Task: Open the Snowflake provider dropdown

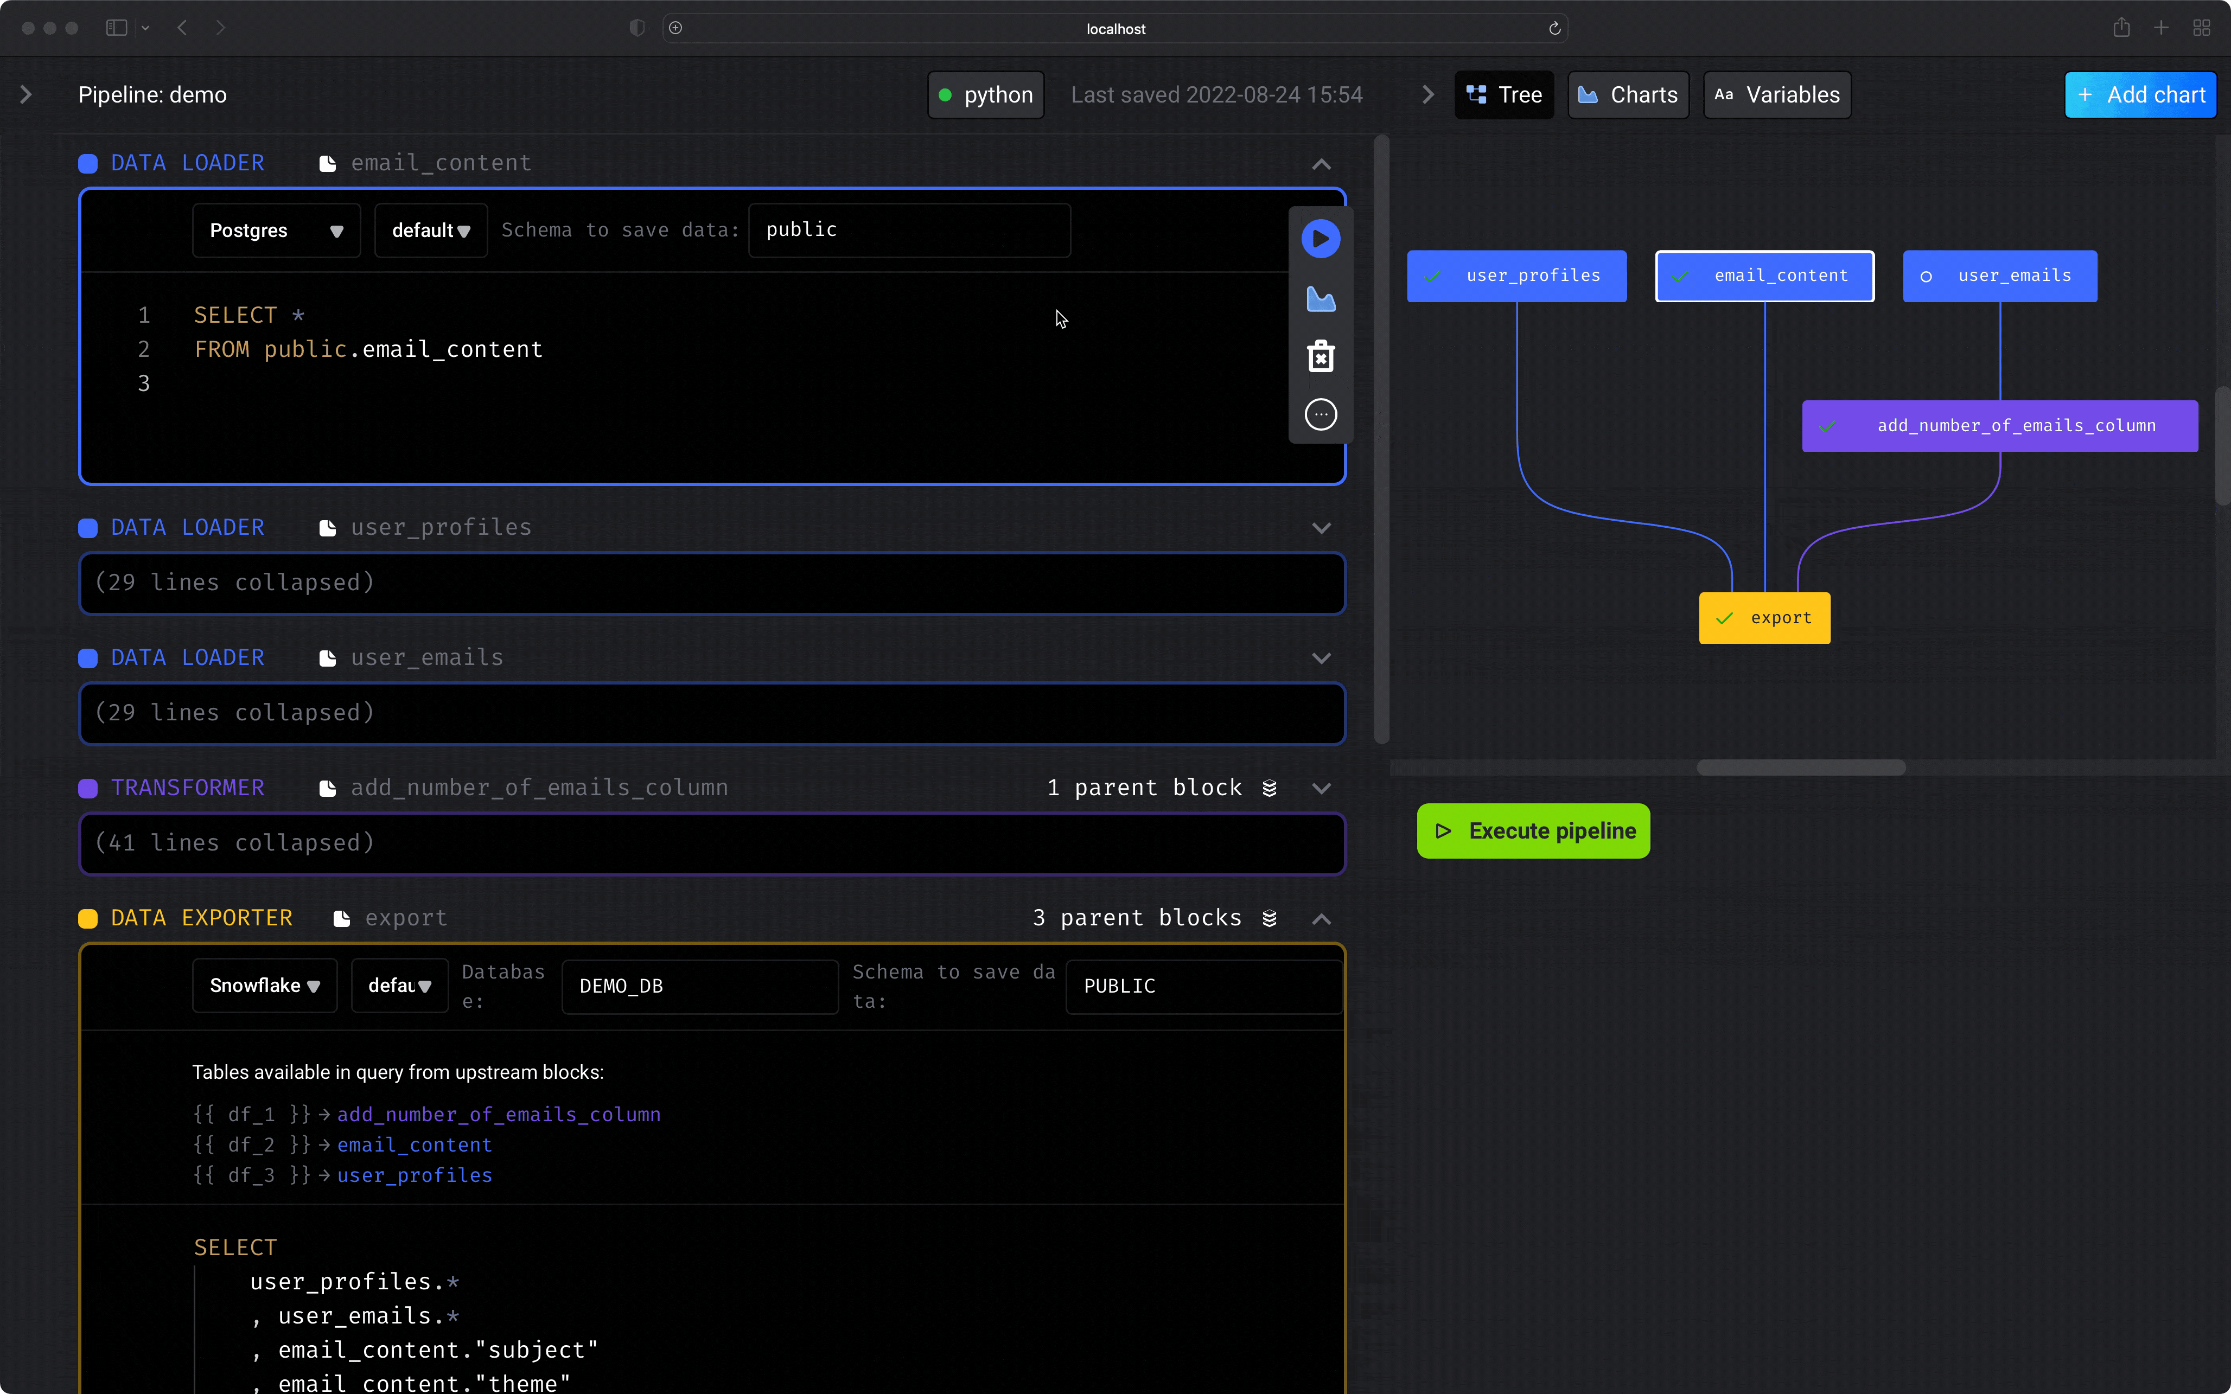Action: tap(265, 986)
